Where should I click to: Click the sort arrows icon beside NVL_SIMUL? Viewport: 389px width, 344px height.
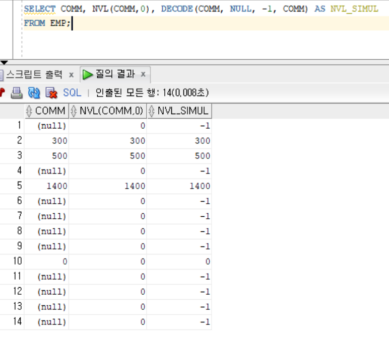[152, 111]
